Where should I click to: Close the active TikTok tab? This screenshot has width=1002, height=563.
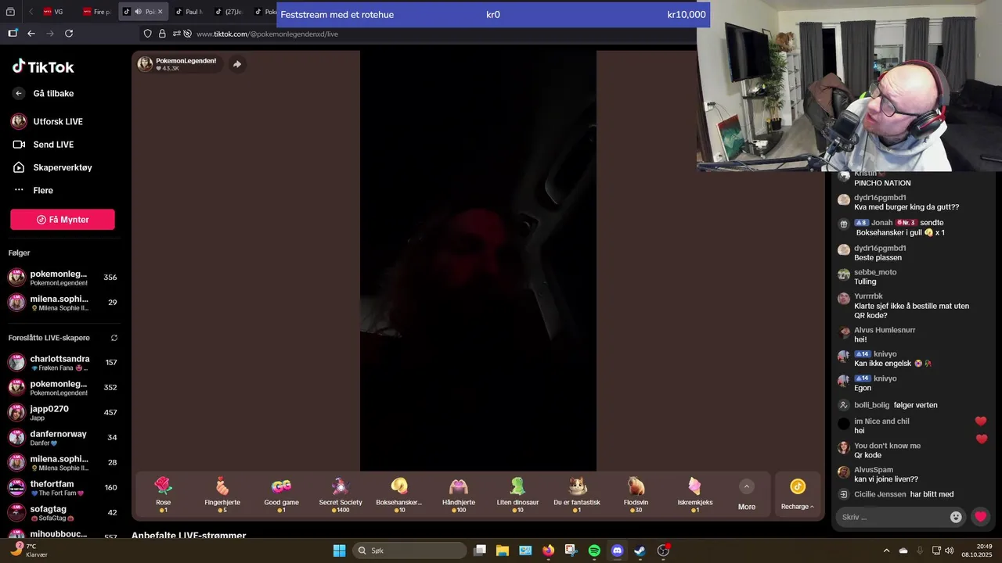click(160, 12)
